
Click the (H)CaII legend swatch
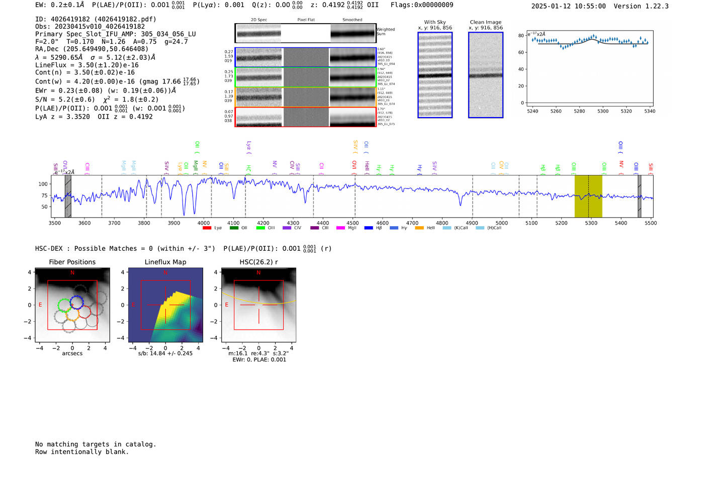[x=480, y=228]
